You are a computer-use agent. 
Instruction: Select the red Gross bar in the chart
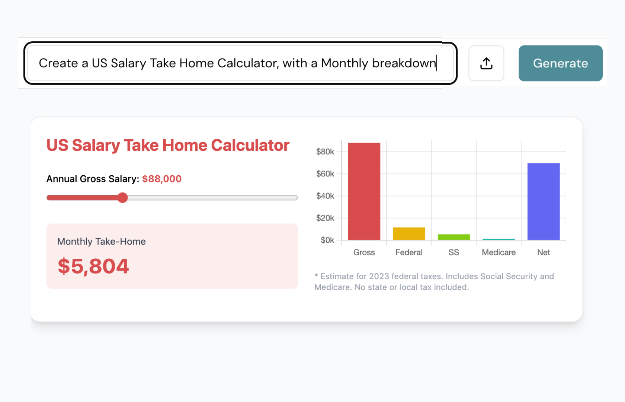[364, 190]
